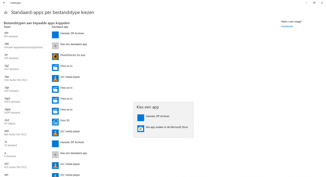Click the Films en tv icon for .3gpp
This screenshot has width=326, height=177.
pos(55,111)
